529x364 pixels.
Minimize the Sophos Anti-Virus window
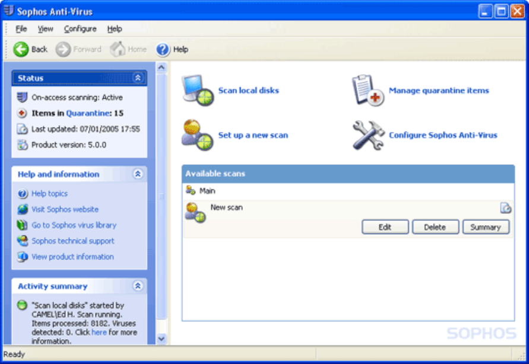(485, 11)
